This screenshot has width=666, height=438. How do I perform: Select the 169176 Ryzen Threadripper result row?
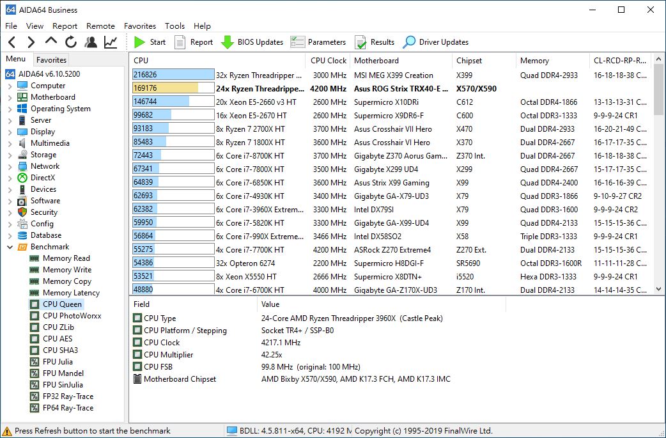tap(391, 88)
